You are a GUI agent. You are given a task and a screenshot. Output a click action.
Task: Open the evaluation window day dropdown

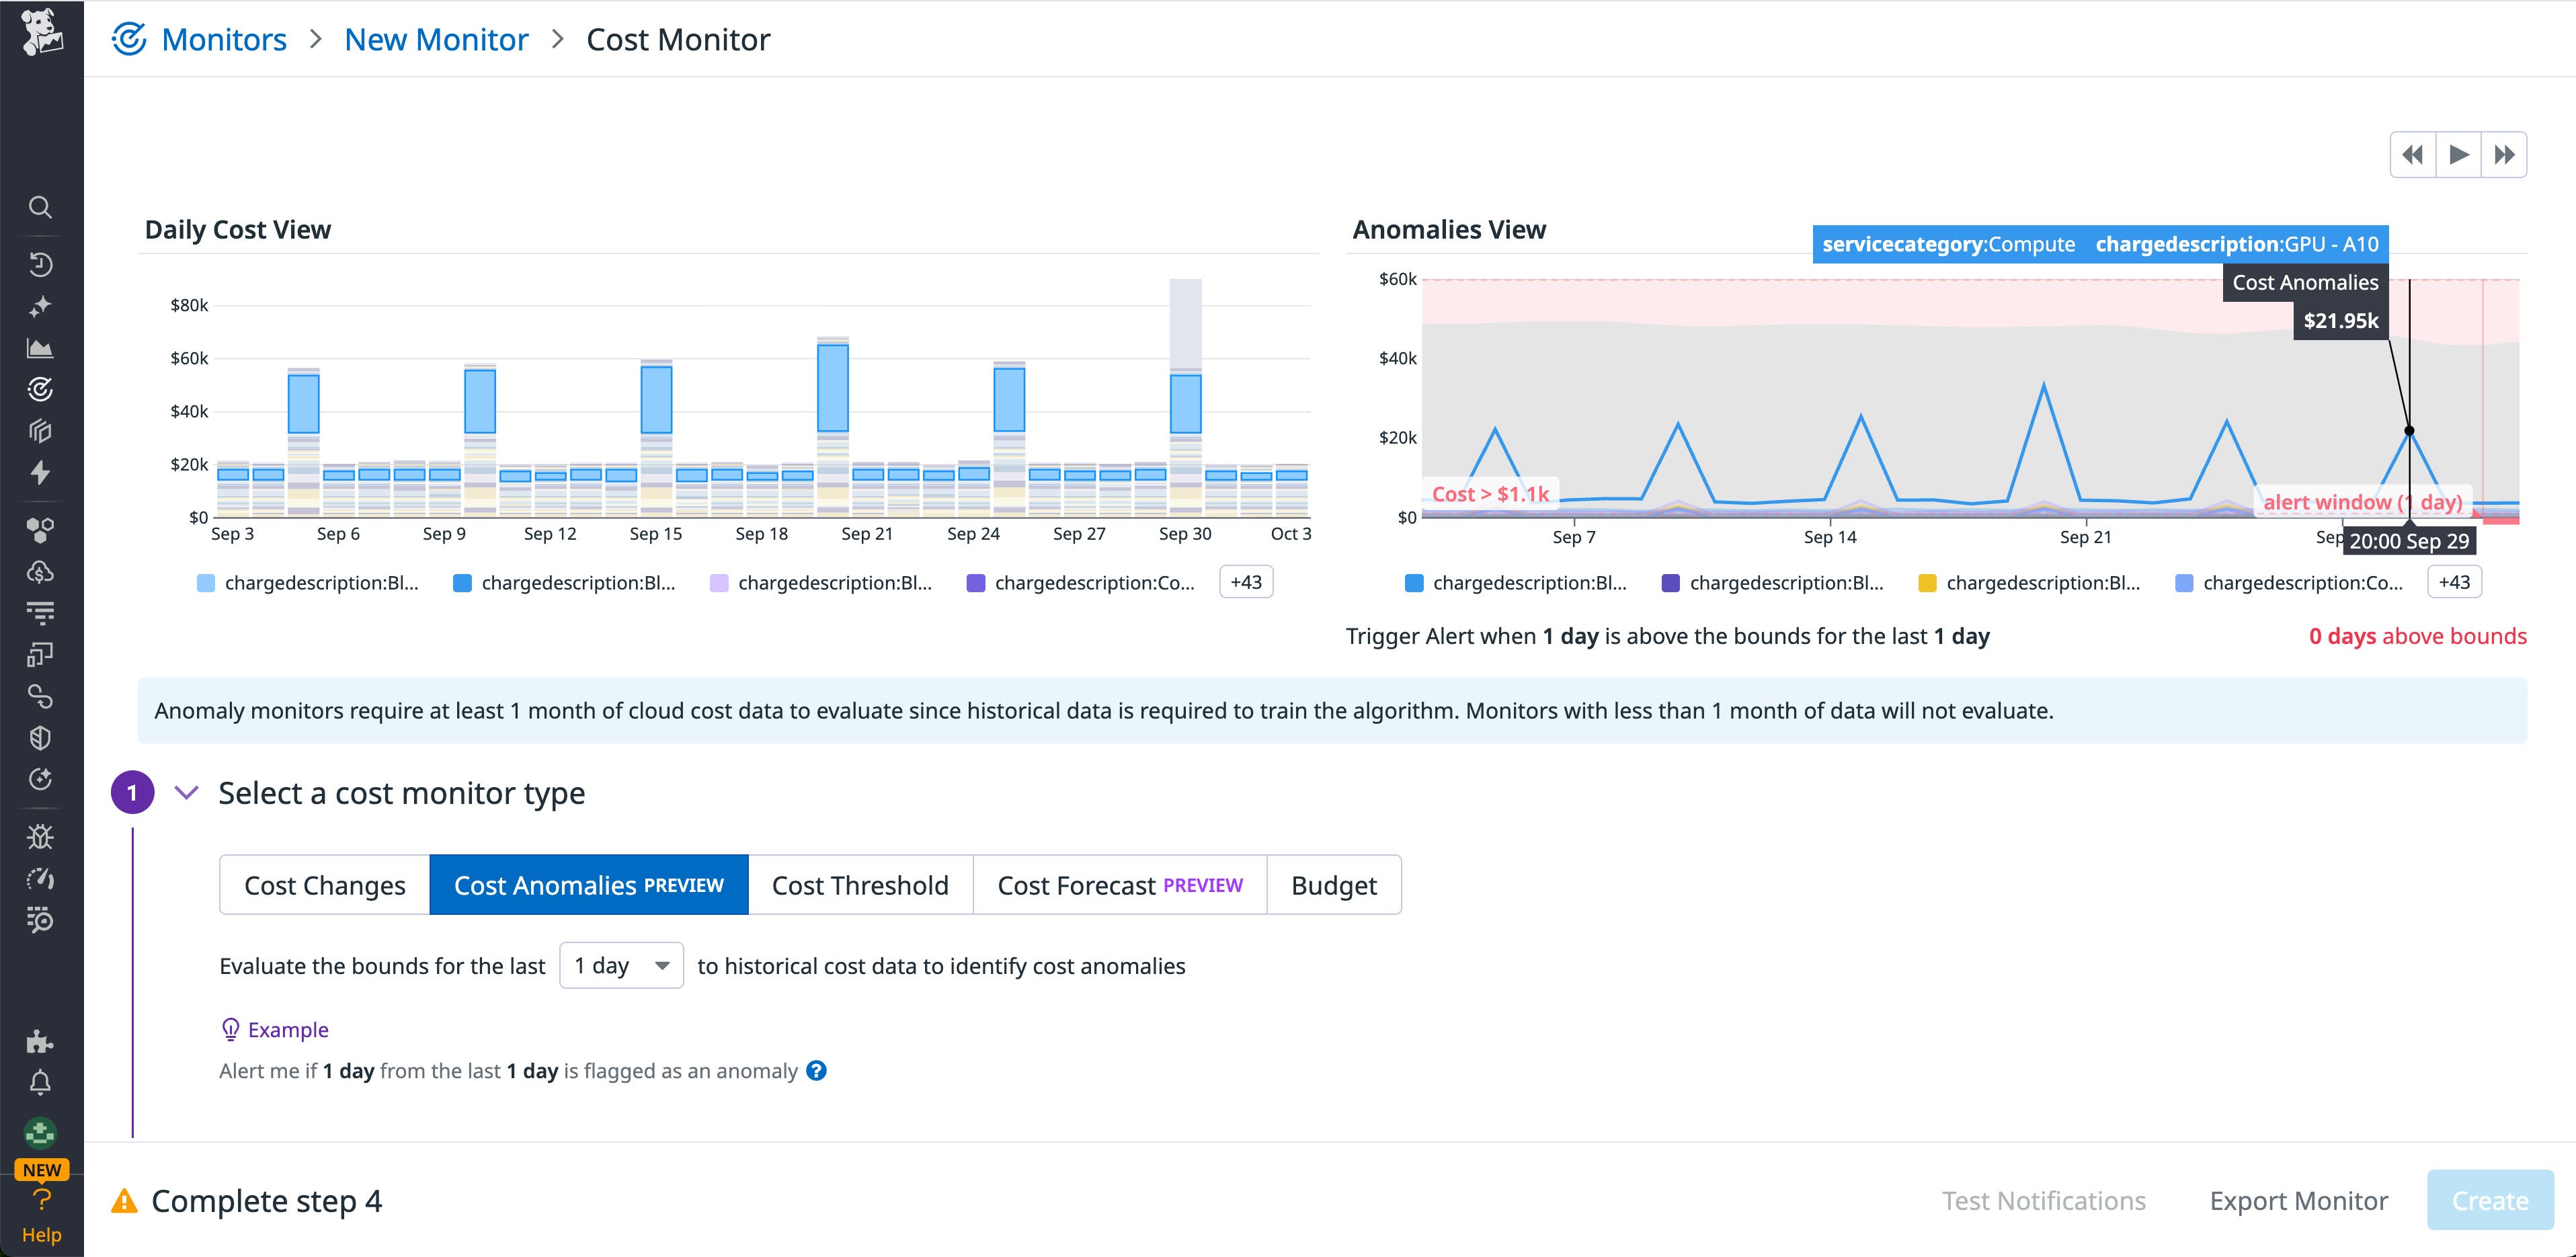click(620, 965)
